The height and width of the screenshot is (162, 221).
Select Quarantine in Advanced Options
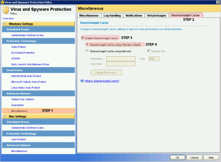pos(18,105)
